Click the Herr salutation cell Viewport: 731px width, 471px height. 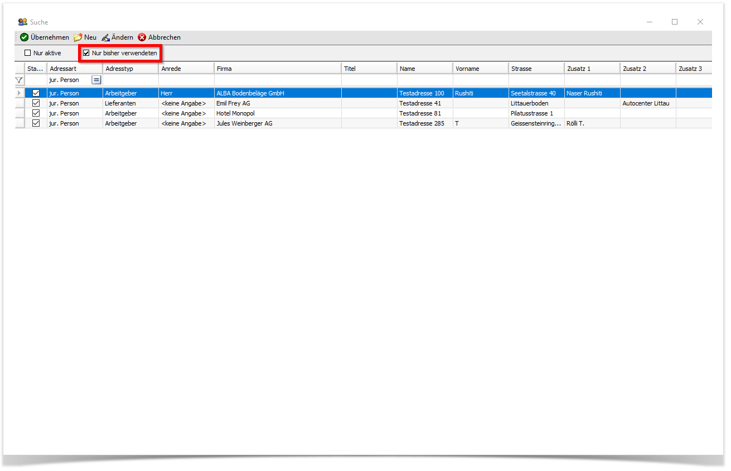pos(187,93)
